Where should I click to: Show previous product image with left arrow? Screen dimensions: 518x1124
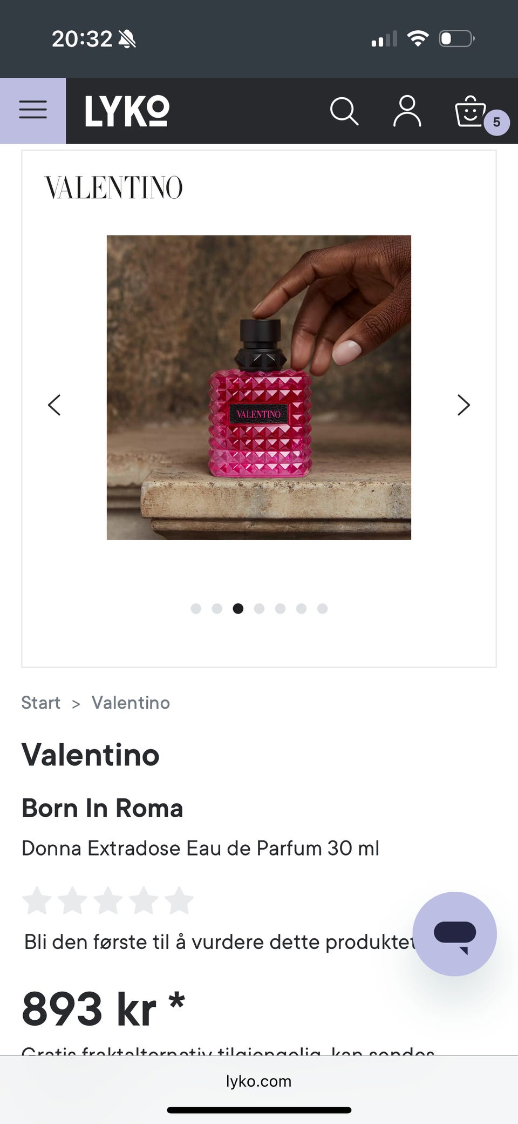tap(54, 405)
